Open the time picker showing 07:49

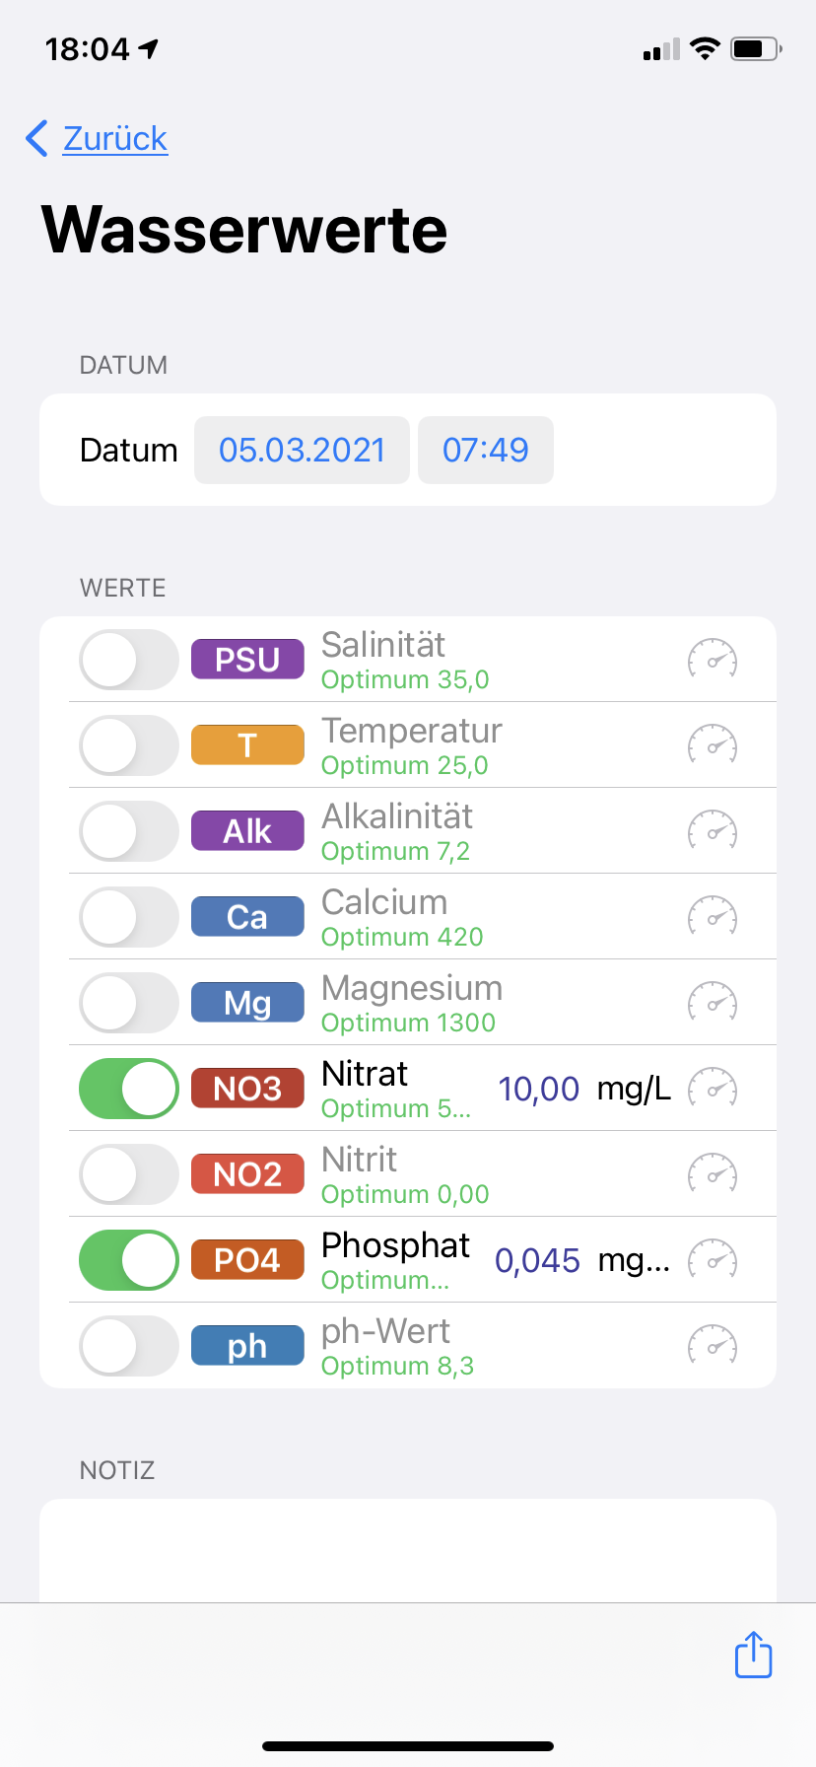(x=485, y=450)
